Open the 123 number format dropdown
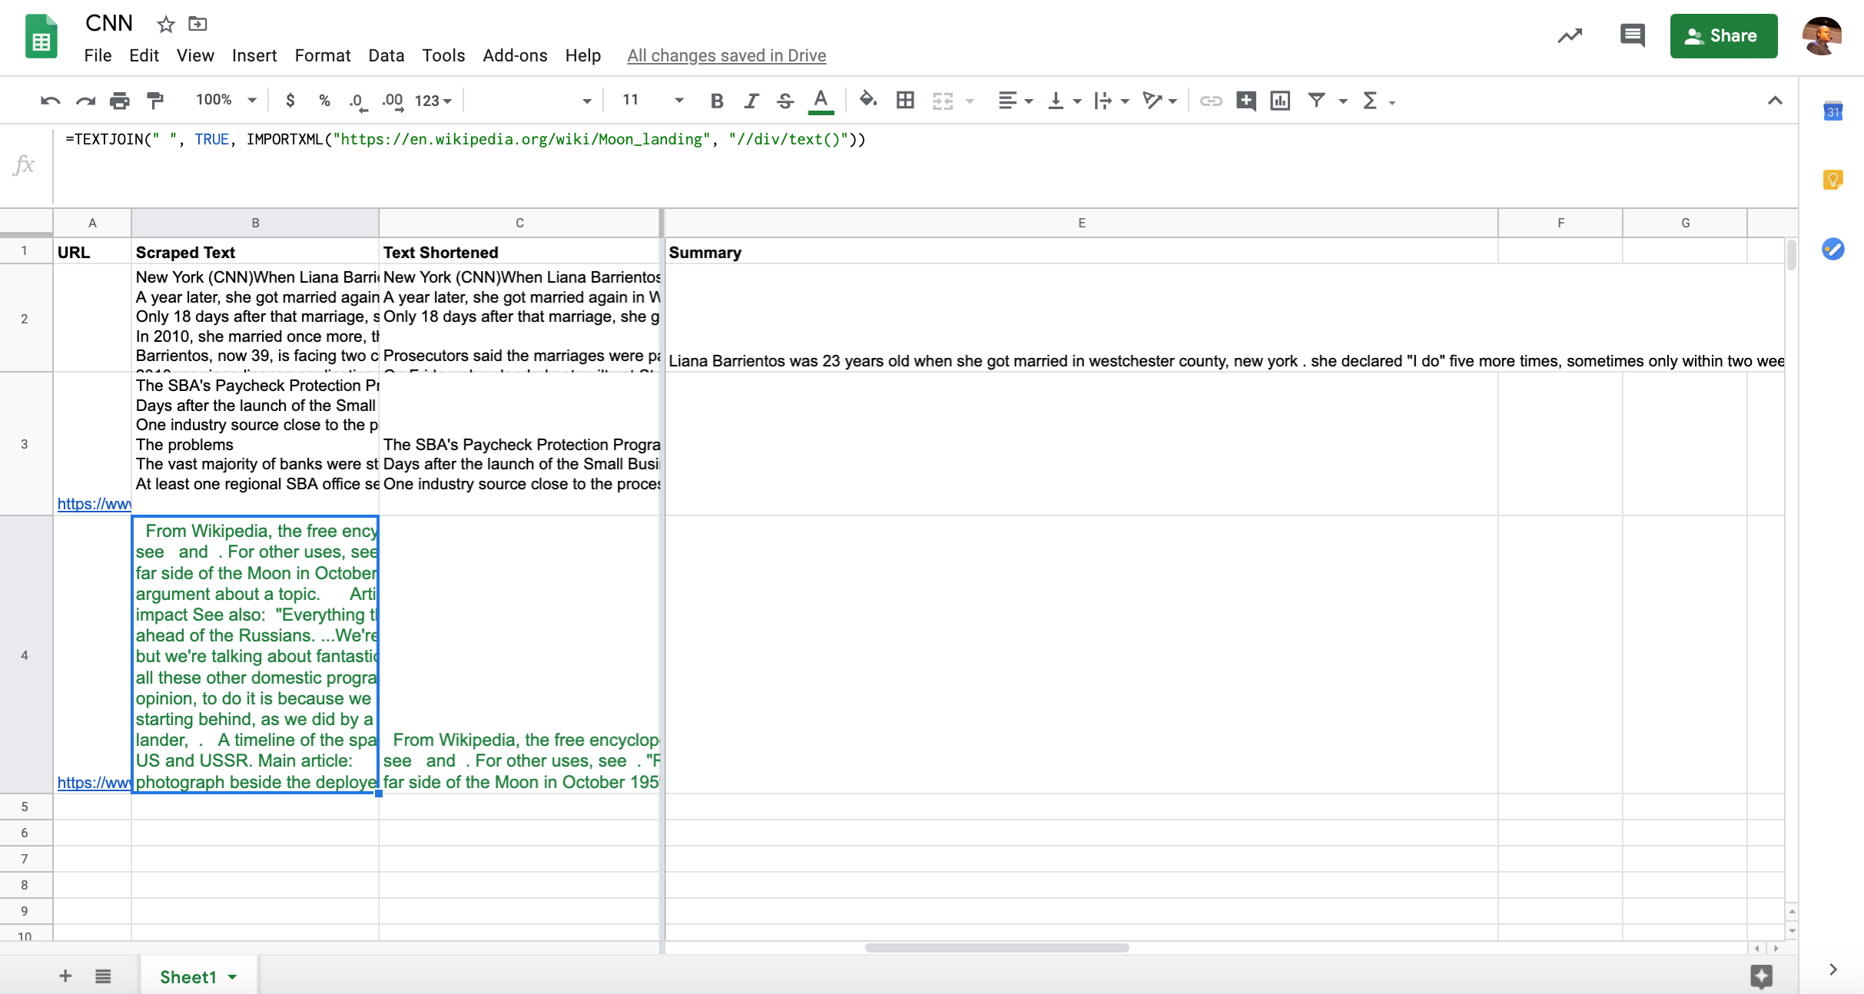Screen dimensions: 1864x994 433,101
